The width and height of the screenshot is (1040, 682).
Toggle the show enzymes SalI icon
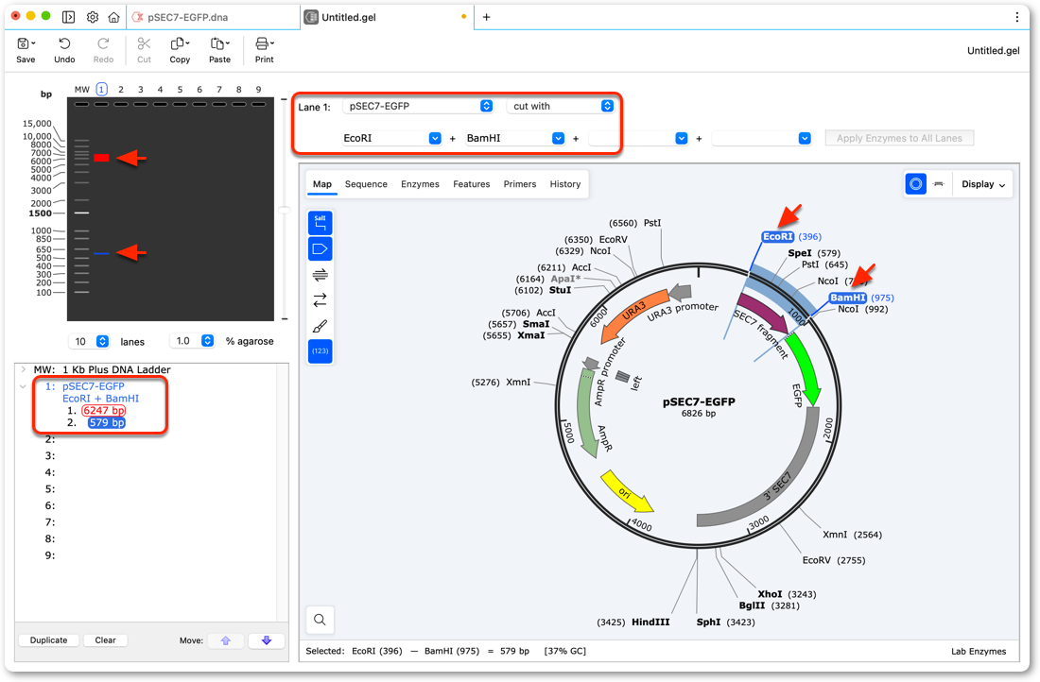(x=321, y=223)
